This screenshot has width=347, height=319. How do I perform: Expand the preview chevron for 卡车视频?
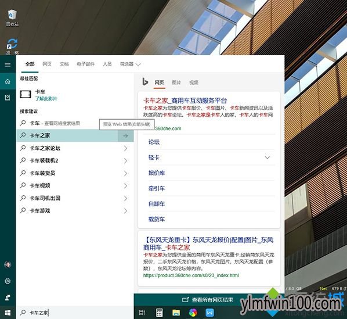pyautogui.click(x=125, y=185)
